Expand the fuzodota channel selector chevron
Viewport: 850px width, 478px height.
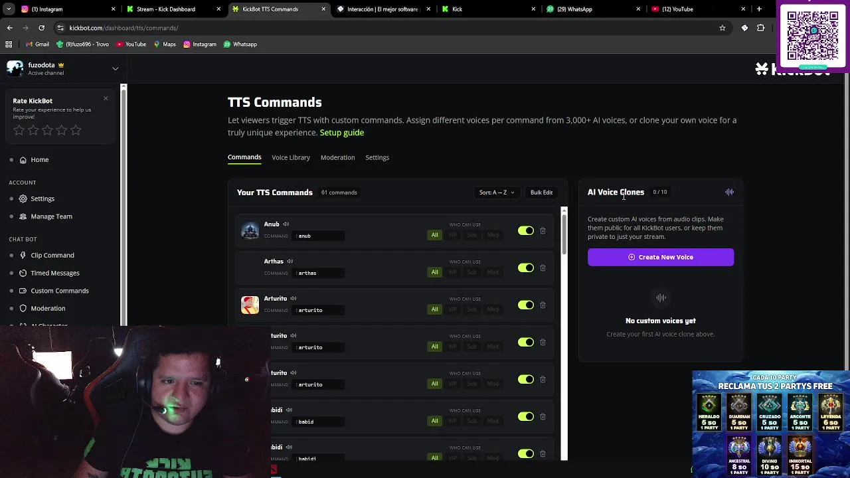pyautogui.click(x=115, y=68)
